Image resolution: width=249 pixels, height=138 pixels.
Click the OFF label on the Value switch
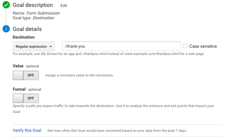tap(31, 75)
